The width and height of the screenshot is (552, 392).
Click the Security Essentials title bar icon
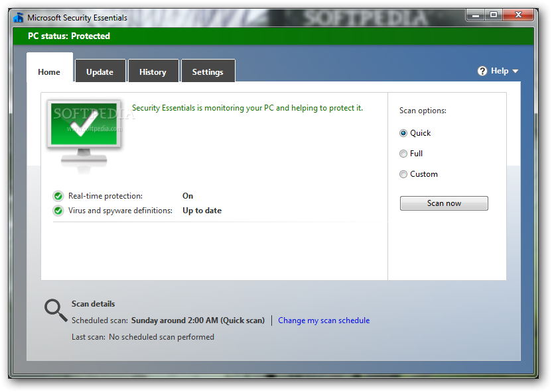[x=18, y=18]
